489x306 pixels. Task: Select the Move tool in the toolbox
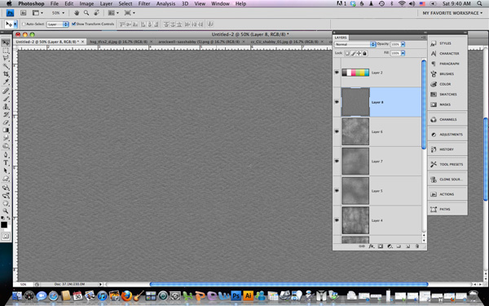(x=6, y=42)
